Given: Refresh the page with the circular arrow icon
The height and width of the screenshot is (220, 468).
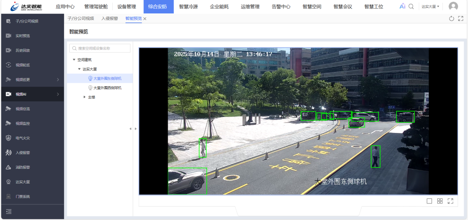Looking at the screenshot, I should [x=452, y=19].
